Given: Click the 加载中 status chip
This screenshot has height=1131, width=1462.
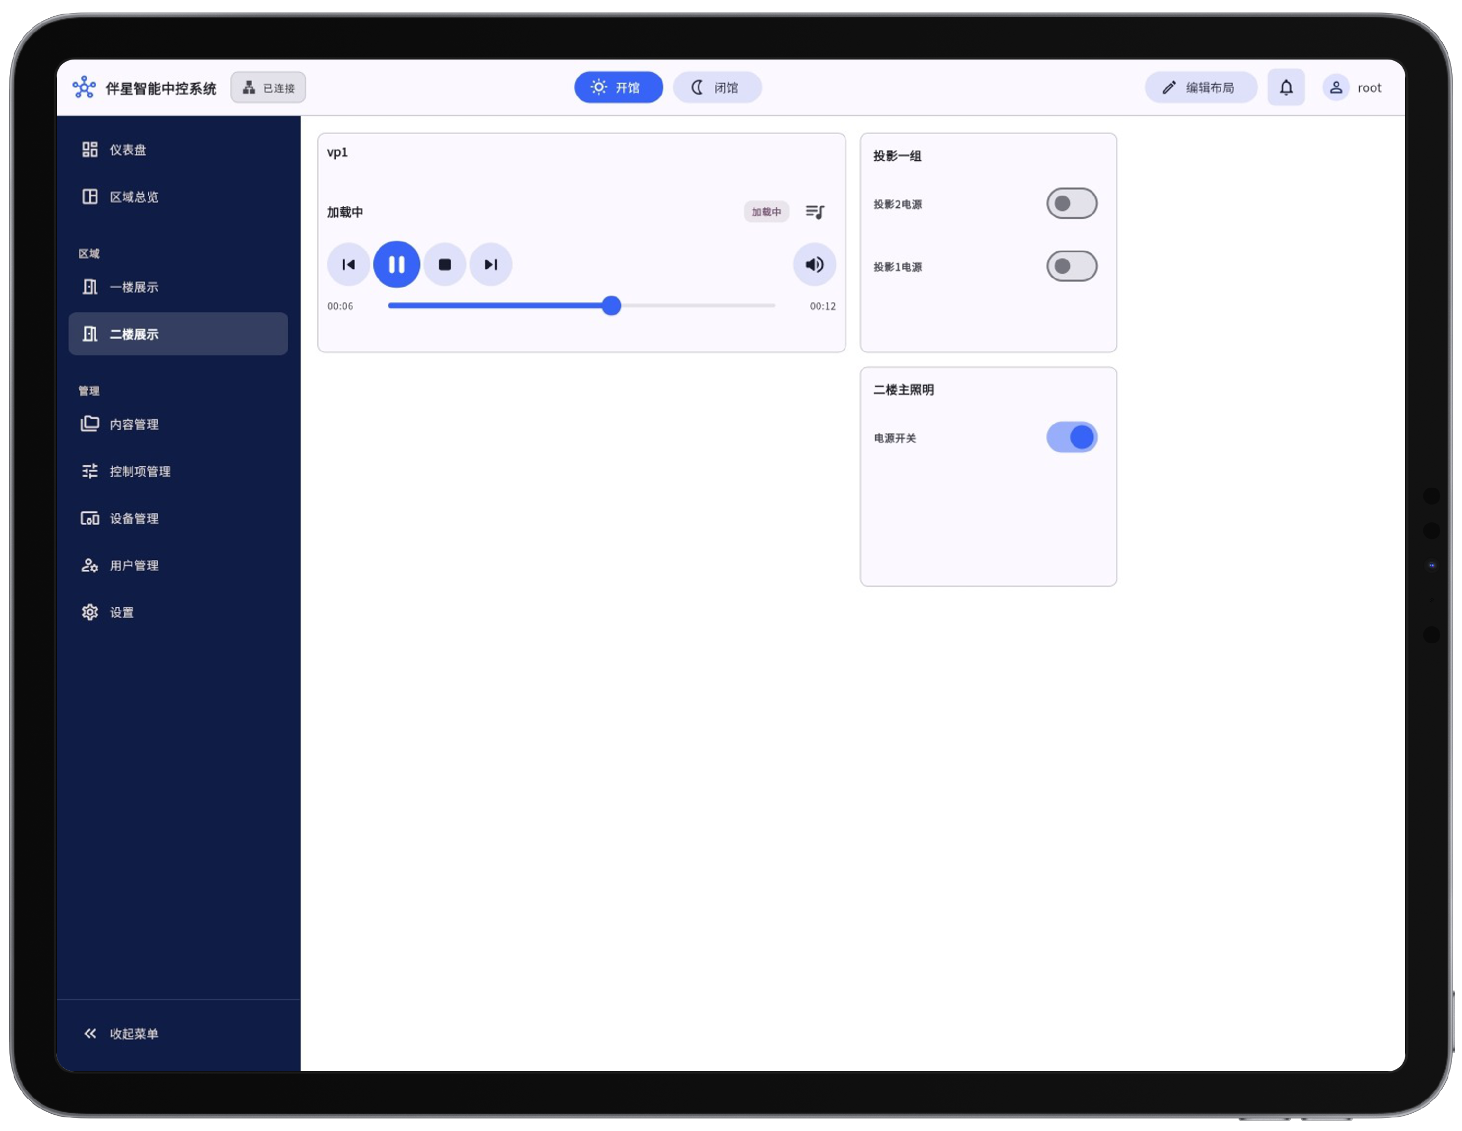Looking at the screenshot, I should (766, 211).
